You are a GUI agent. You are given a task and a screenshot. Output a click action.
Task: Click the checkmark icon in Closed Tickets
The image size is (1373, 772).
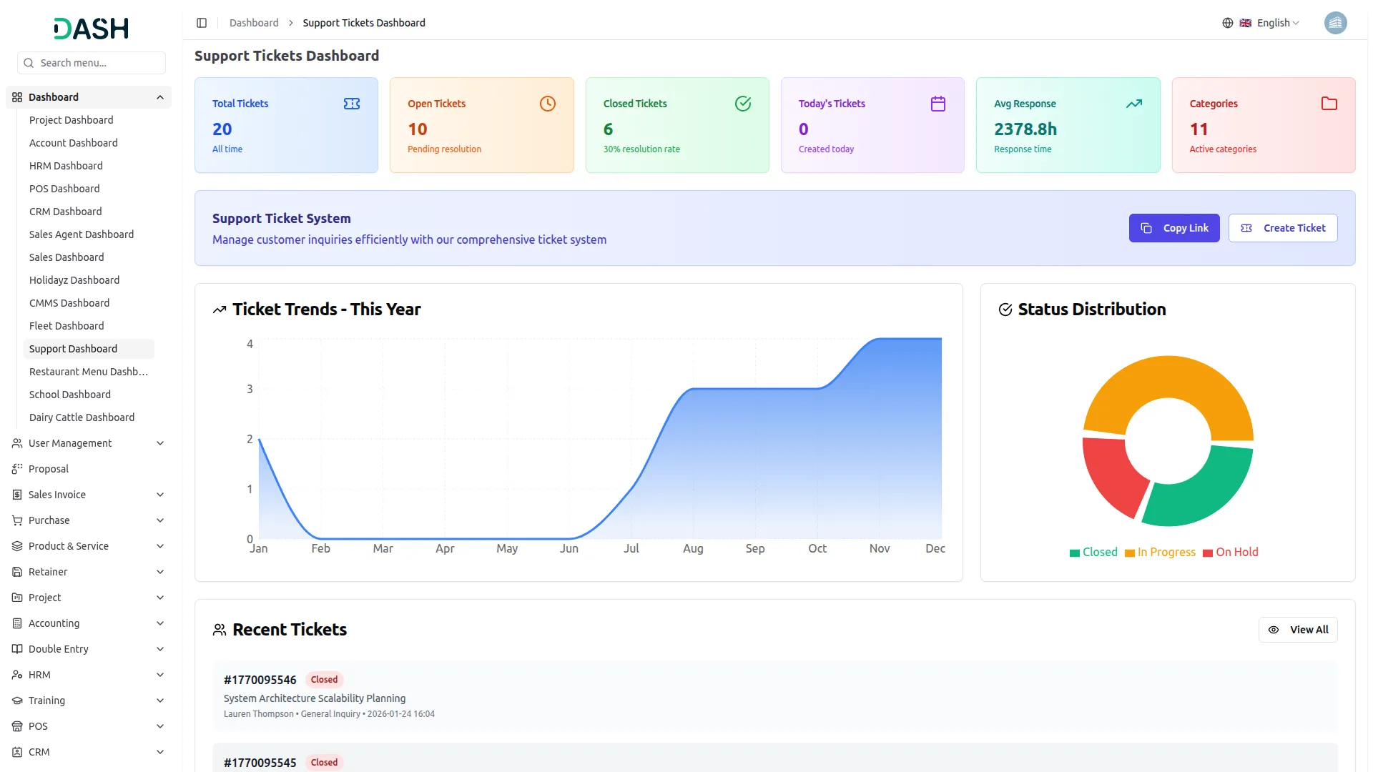(x=743, y=104)
